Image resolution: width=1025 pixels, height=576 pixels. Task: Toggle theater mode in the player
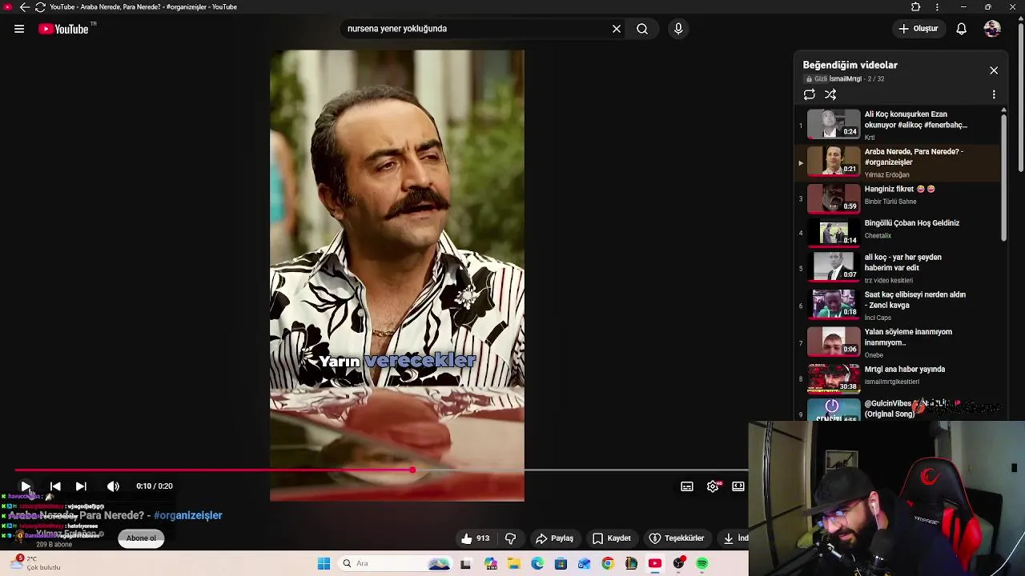pyautogui.click(x=738, y=486)
